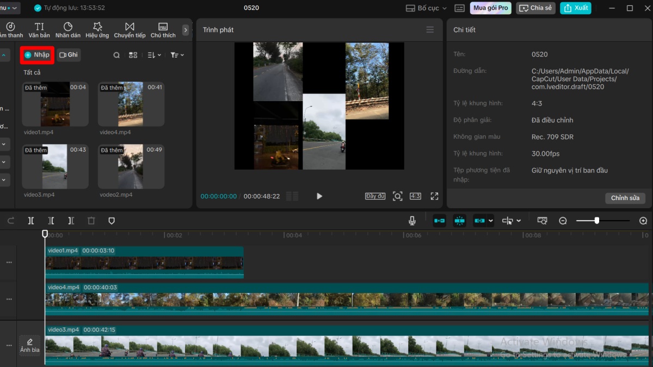Open the media search magnifier icon
The height and width of the screenshot is (367, 653).
point(116,55)
